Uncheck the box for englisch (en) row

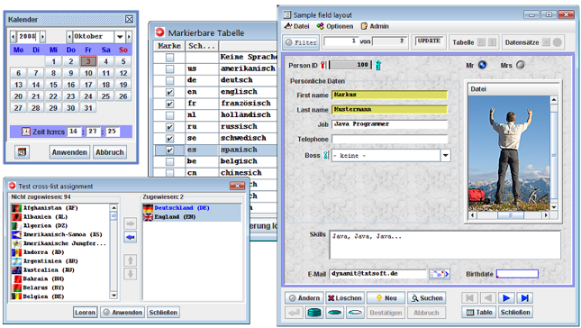click(x=169, y=92)
